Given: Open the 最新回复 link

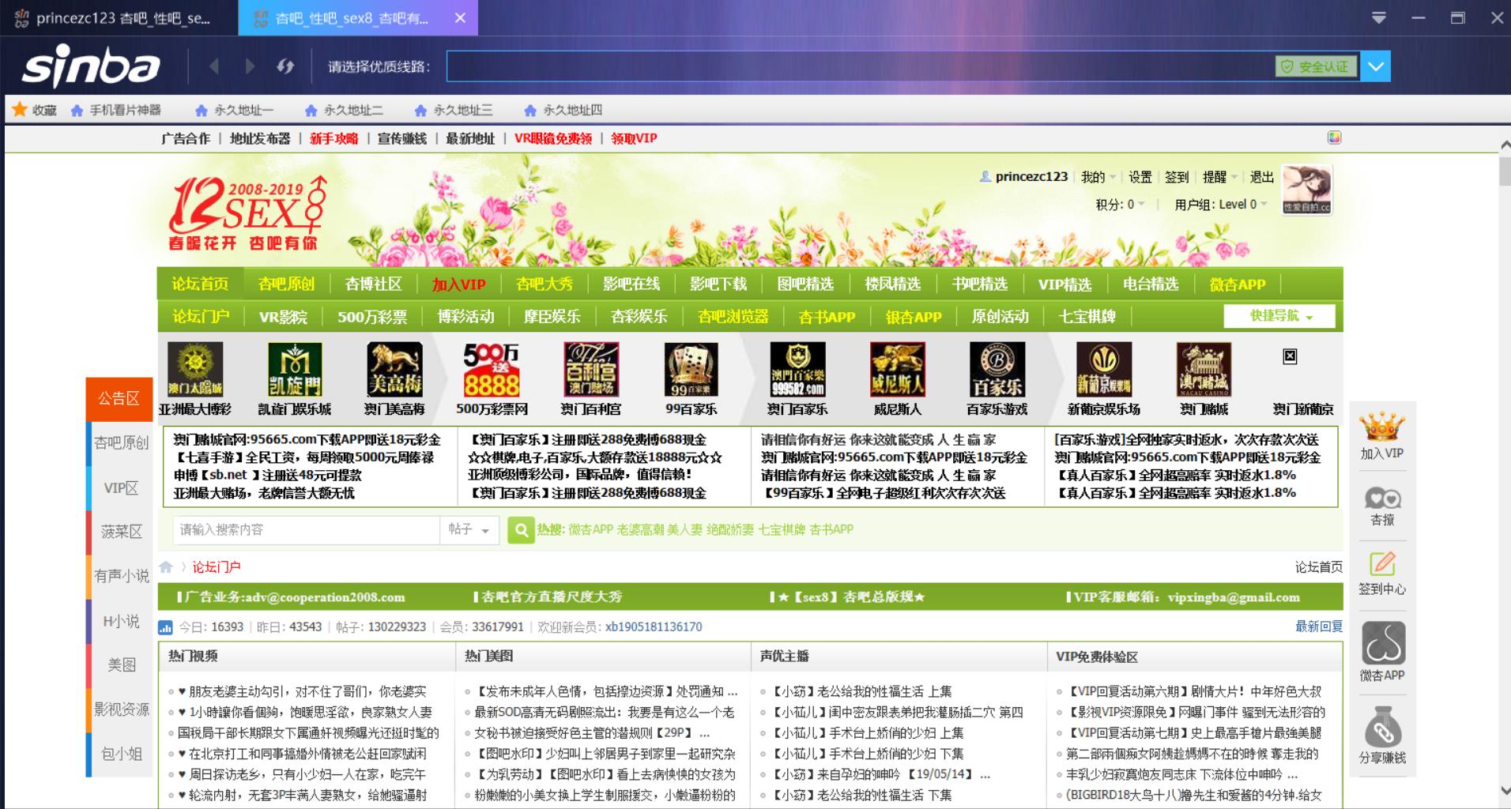Looking at the screenshot, I should point(1319,627).
